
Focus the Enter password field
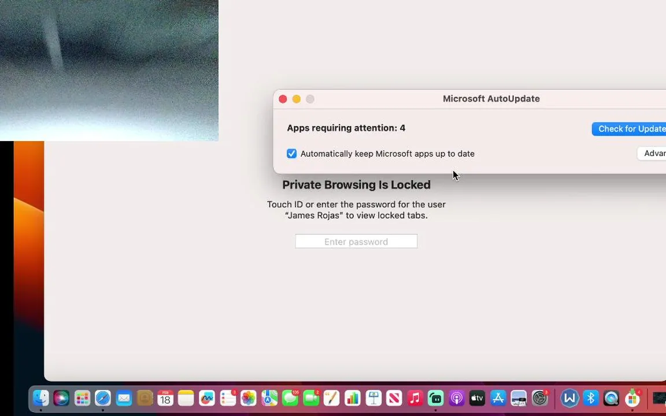pos(356,242)
